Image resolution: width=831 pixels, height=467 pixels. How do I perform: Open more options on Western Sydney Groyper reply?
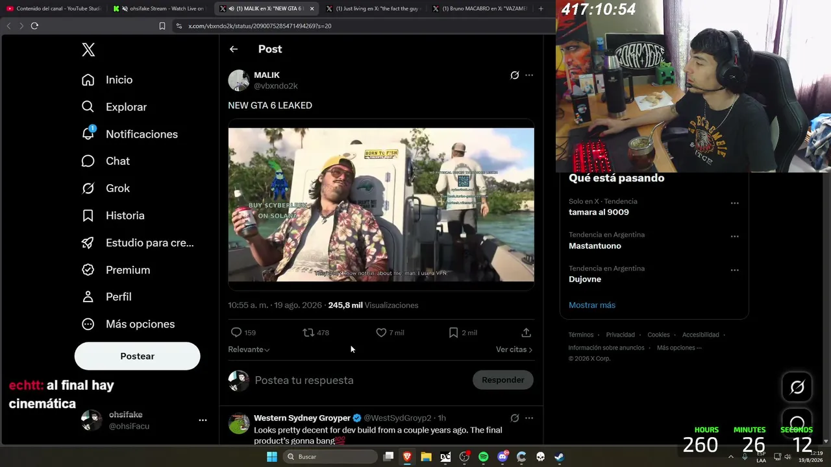pyautogui.click(x=529, y=418)
